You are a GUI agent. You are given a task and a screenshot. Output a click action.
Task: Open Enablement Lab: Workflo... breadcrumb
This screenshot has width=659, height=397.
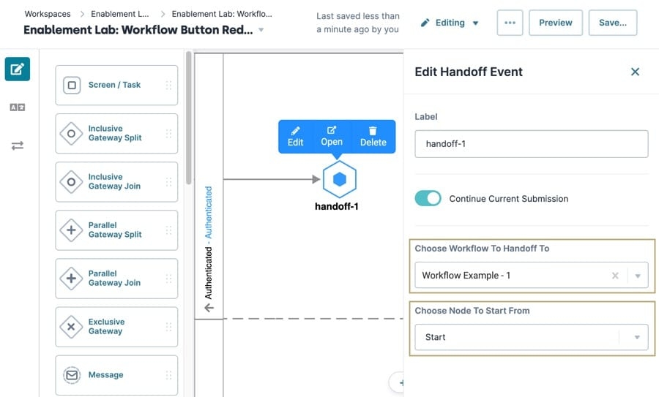point(222,14)
